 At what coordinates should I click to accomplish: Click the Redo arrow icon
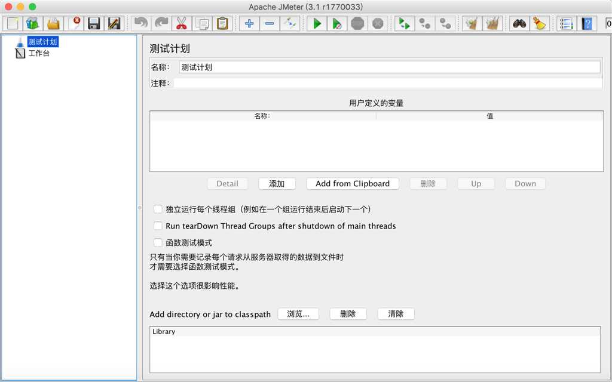161,23
